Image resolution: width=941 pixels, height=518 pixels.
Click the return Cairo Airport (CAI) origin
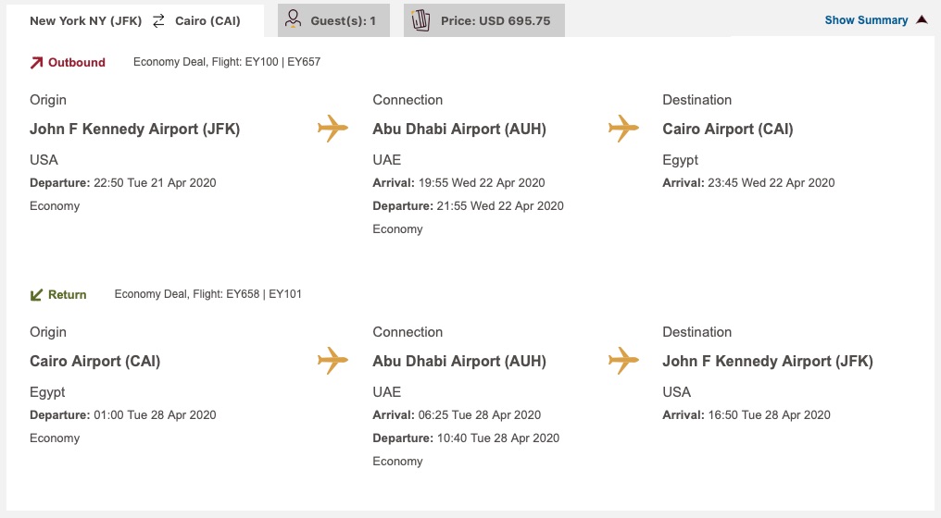(94, 362)
